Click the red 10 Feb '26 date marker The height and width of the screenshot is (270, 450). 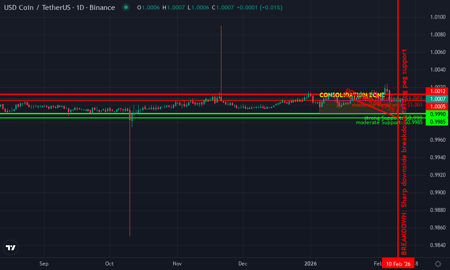[398, 263]
